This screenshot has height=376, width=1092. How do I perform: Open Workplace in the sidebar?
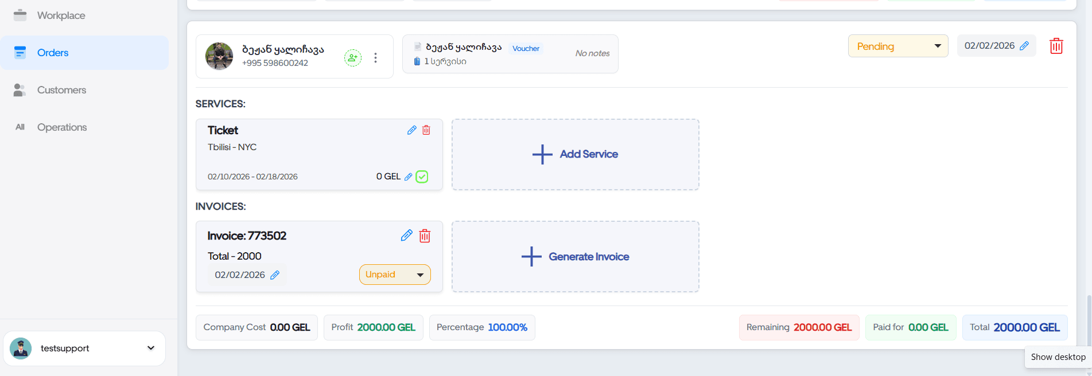click(x=61, y=15)
